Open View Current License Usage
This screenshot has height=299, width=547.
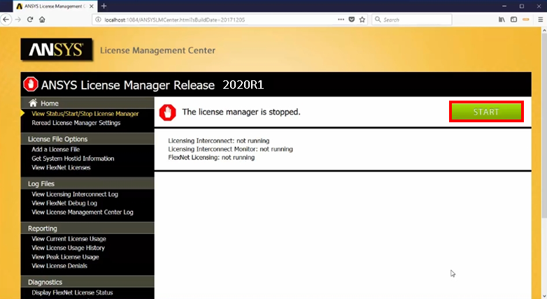69,239
